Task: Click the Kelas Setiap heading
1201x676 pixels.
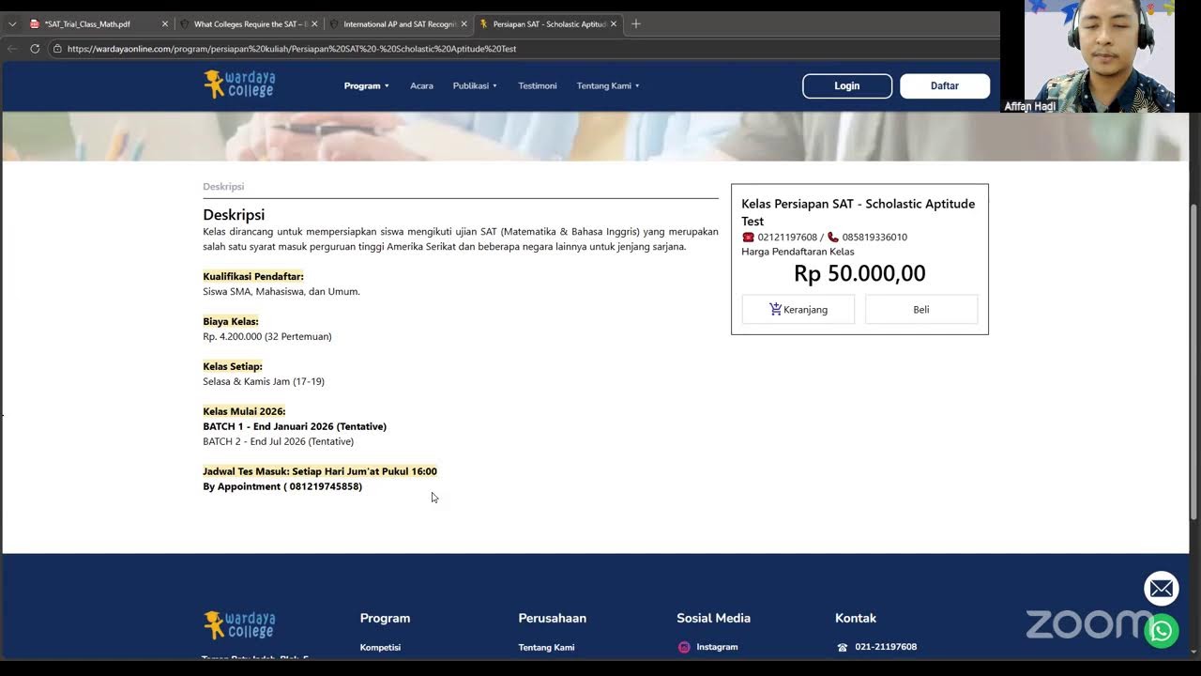Action: pos(233,366)
